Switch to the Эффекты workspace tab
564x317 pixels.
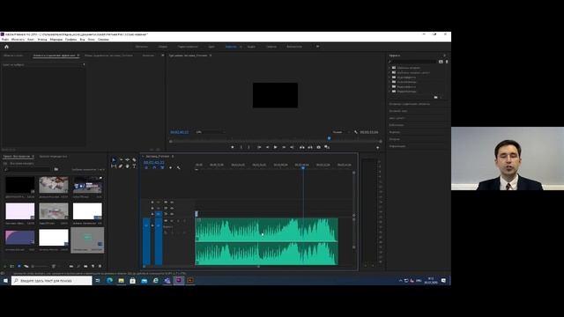click(231, 47)
